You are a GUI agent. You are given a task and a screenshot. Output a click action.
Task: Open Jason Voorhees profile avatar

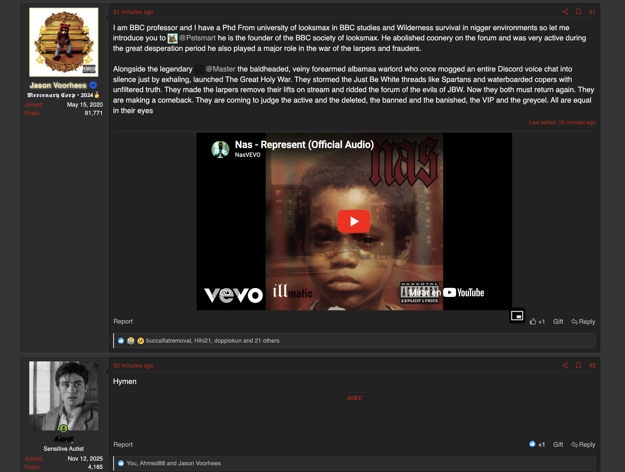(x=64, y=42)
